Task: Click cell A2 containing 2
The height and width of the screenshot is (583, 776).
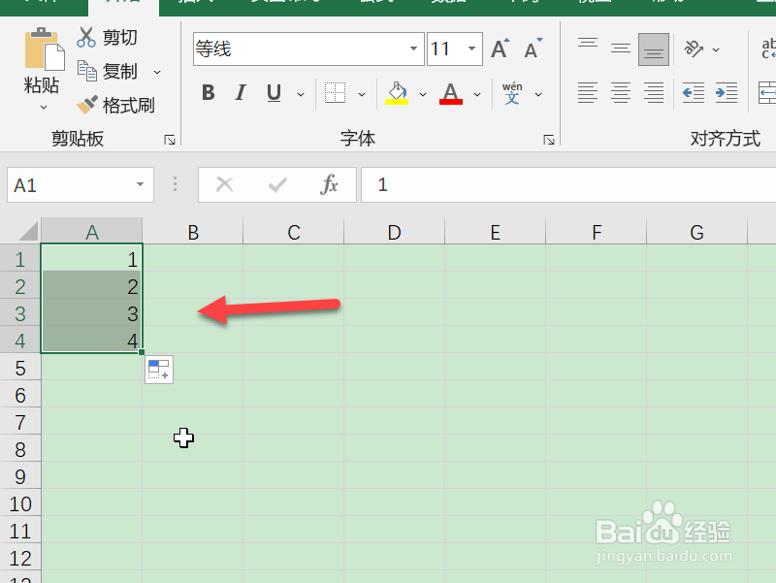Action: pyautogui.click(x=91, y=285)
